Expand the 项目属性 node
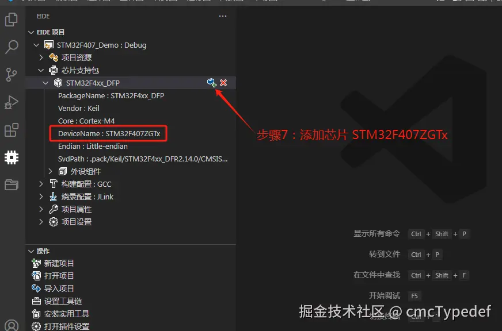This screenshot has height=331, width=502. pyautogui.click(x=41, y=209)
